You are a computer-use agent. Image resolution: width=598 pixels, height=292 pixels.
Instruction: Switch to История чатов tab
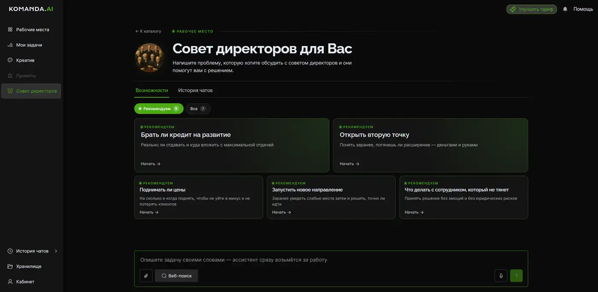pyautogui.click(x=195, y=91)
